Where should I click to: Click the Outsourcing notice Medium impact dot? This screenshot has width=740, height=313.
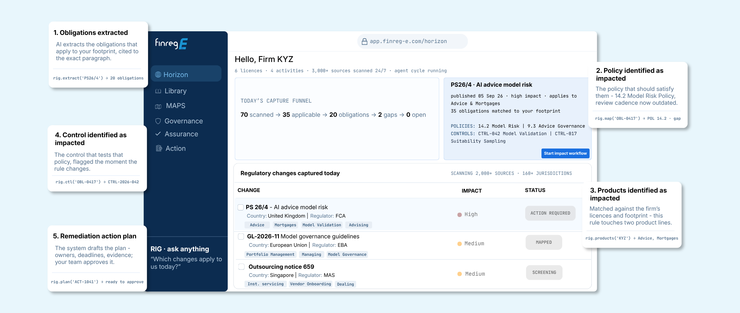pyautogui.click(x=460, y=274)
